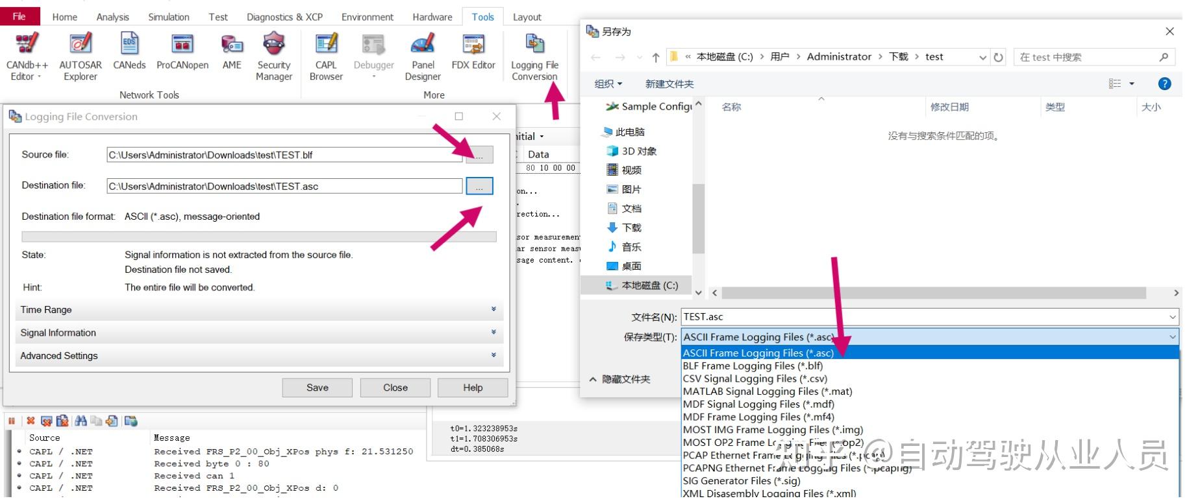Open the ProCANopen tool
Image resolution: width=1200 pixels, height=503 pixels.
click(x=182, y=51)
